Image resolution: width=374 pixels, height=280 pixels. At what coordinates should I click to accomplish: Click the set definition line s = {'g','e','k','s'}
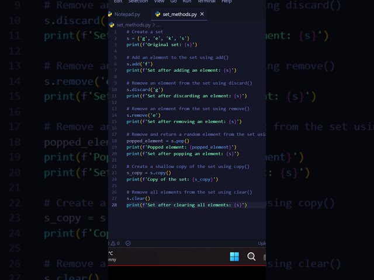158,38
